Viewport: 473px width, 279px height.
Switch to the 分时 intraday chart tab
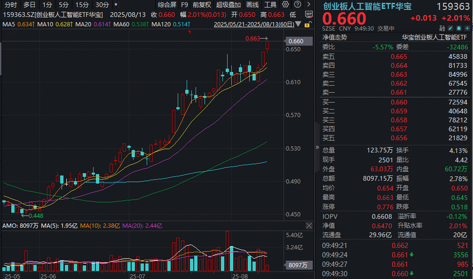[10, 5]
